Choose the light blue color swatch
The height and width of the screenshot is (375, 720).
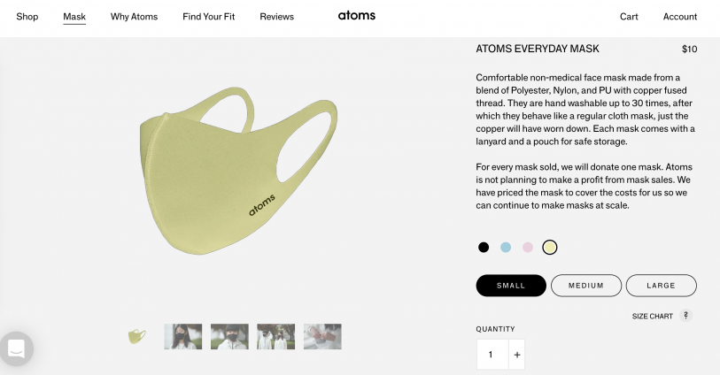pos(506,248)
